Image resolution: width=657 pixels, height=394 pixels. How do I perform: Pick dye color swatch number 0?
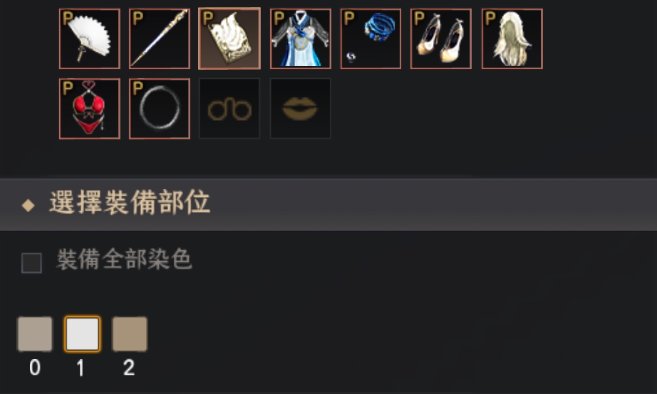tap(35, 334)
